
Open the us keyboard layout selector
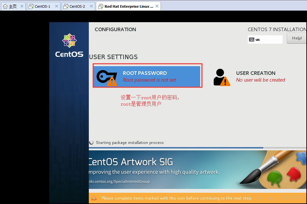pyautogui.click(x=265, y=40)
